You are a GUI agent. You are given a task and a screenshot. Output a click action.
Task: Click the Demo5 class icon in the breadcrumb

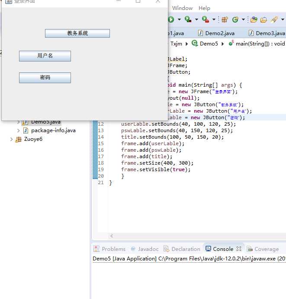[195, 43]
